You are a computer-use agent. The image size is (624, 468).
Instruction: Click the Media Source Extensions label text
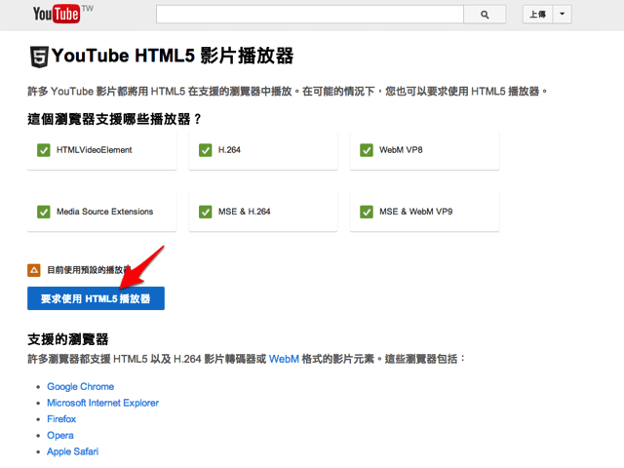104,212
